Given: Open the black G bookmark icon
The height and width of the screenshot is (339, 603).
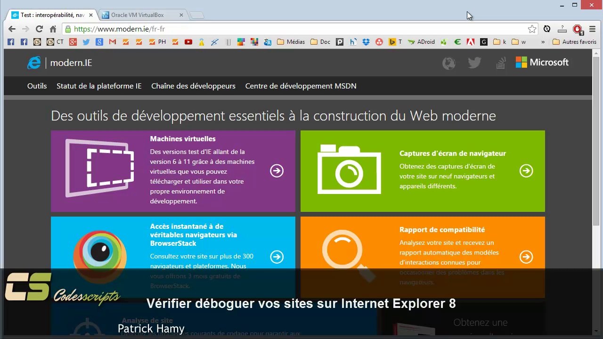Looking at the screenshot, I should pos(483,42).
